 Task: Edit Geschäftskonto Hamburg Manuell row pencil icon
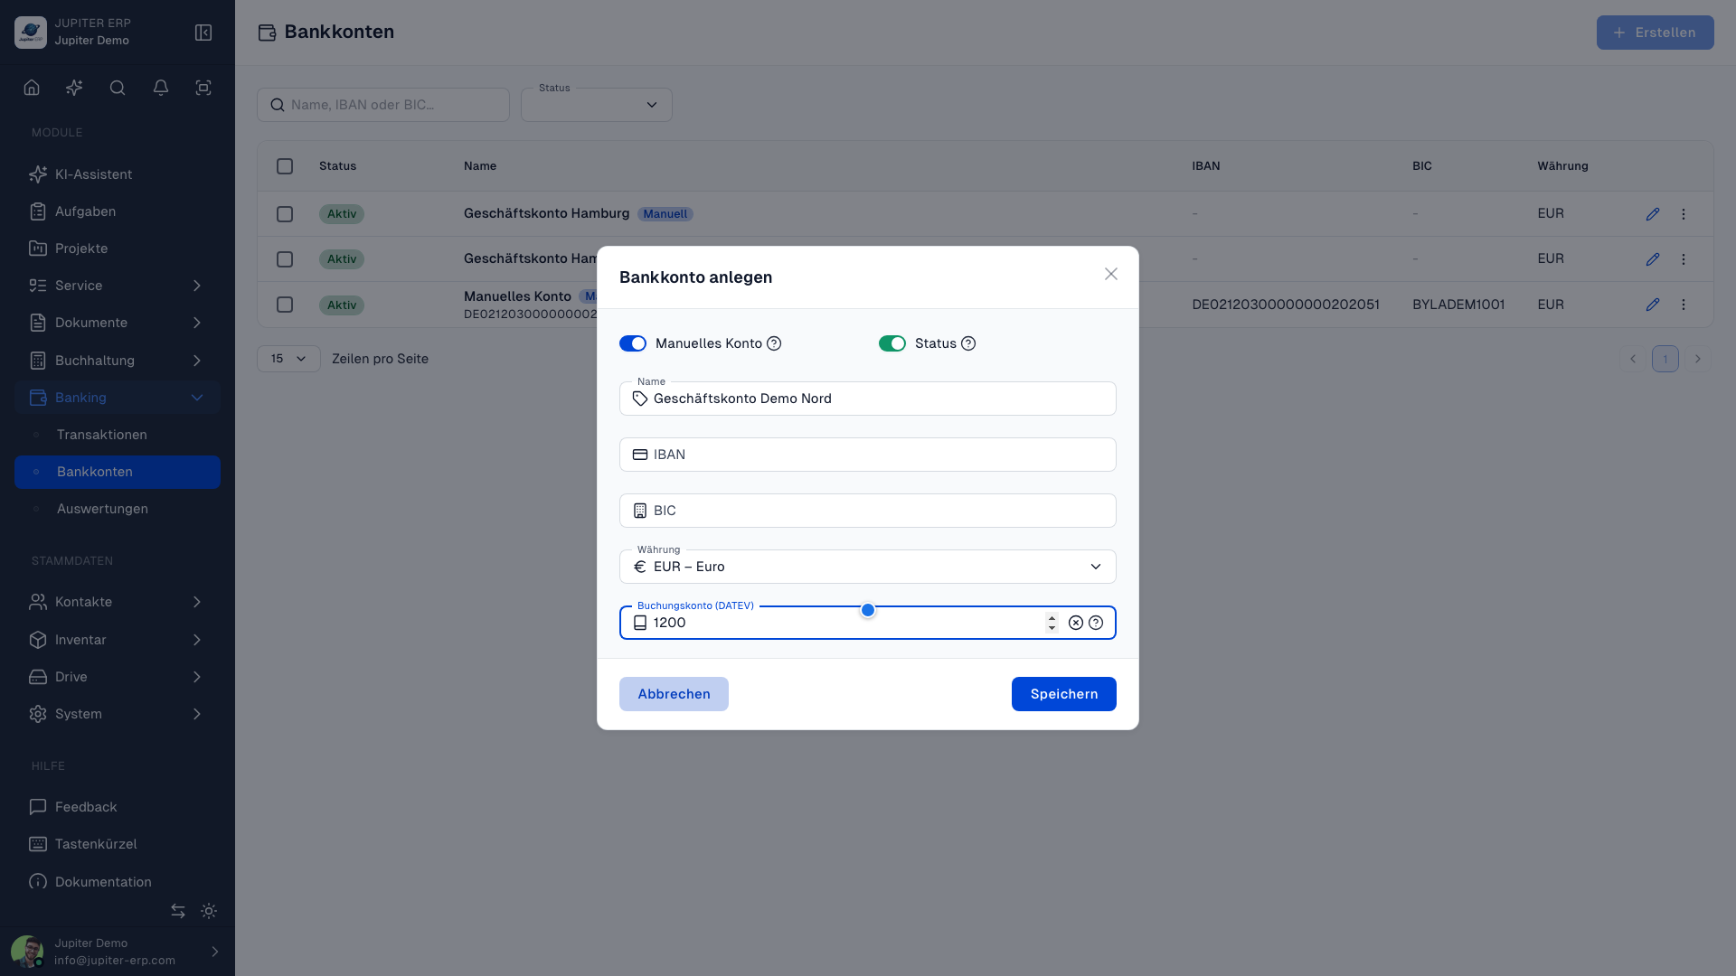click(1653, 214)
